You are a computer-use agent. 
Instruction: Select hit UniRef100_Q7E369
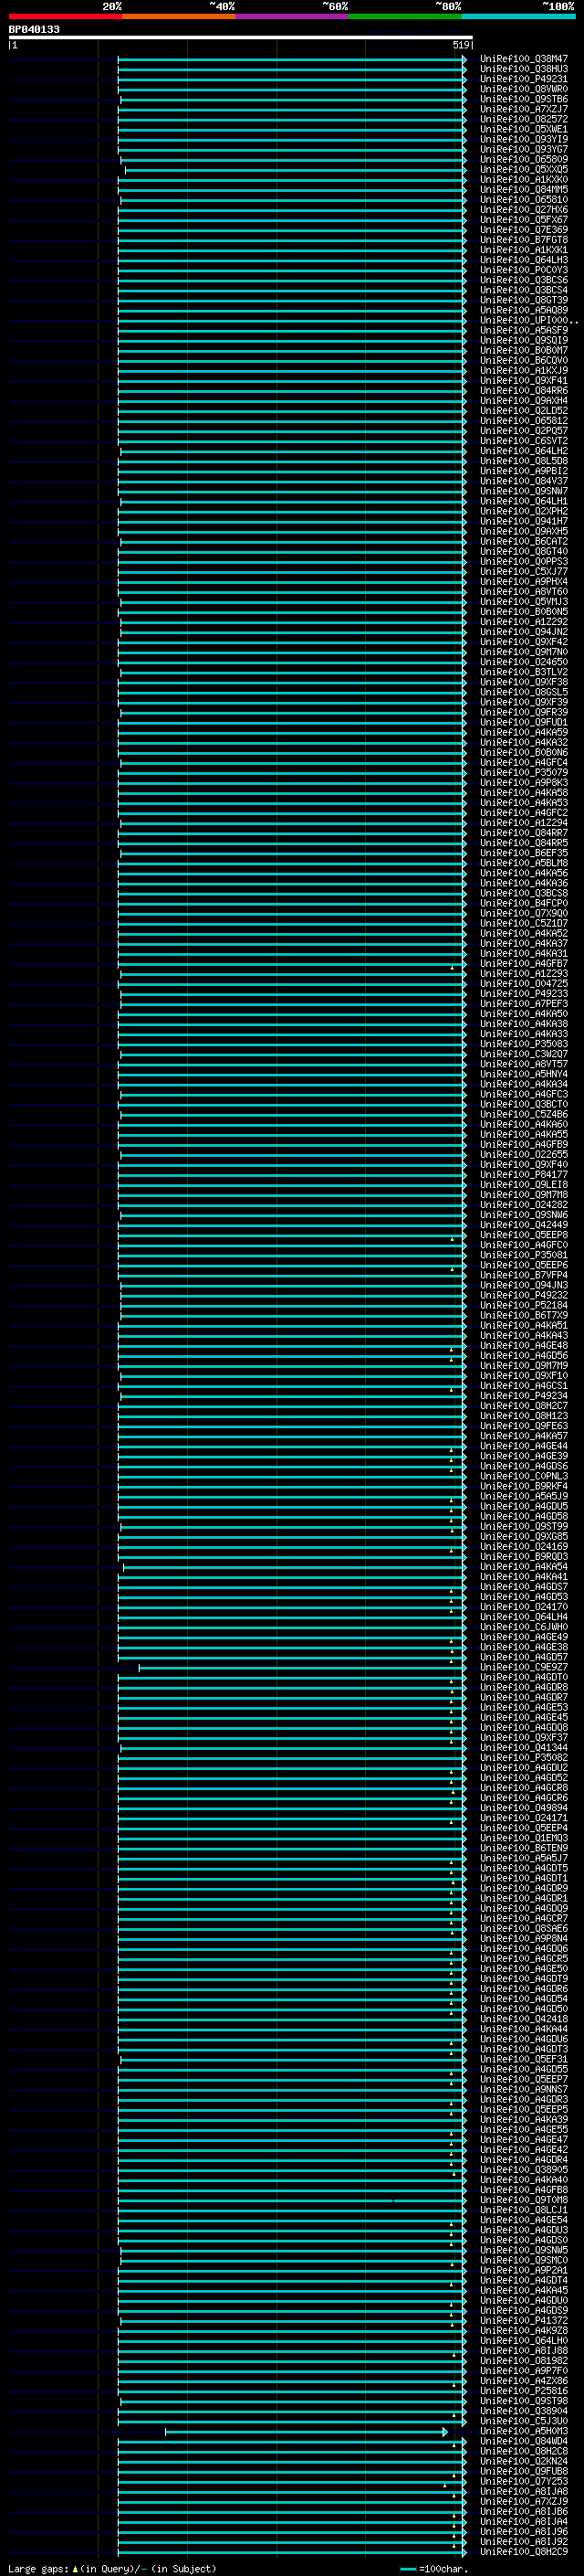524,230
